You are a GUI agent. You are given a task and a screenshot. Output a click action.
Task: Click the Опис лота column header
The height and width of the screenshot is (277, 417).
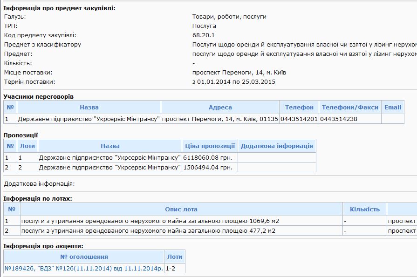pos(181,209)
